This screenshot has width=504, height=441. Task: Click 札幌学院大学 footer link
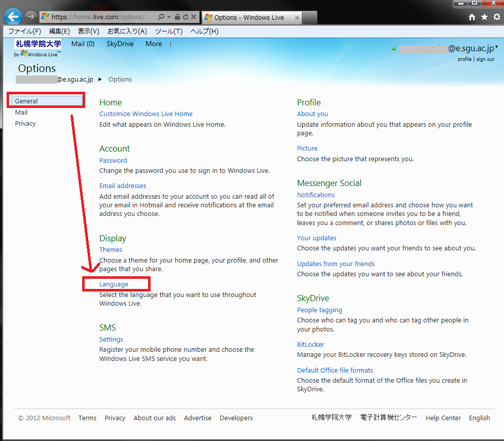pos(332,417)
